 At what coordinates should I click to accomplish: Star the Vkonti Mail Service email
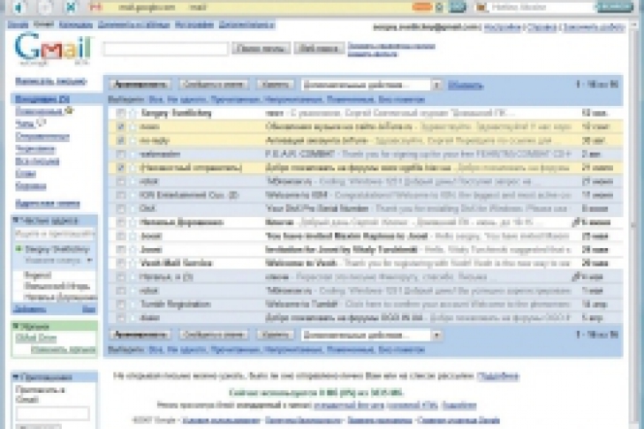(x=133, y=263)
